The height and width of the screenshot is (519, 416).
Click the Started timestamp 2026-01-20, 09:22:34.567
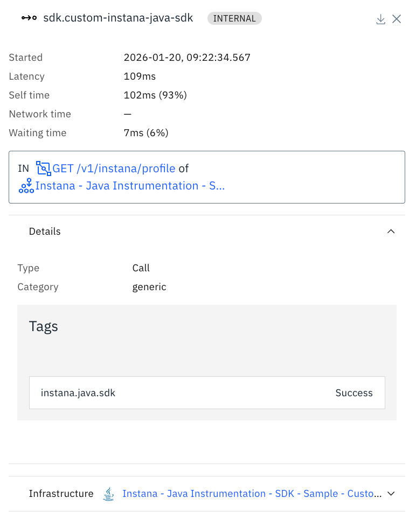click(x=187, y=58)
